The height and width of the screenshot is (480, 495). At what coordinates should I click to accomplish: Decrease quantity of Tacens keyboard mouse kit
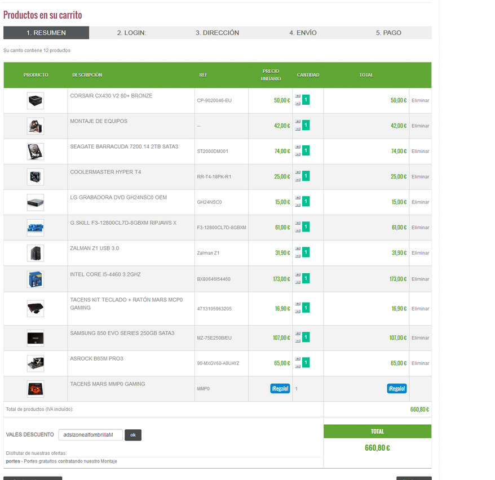[298, 312]
